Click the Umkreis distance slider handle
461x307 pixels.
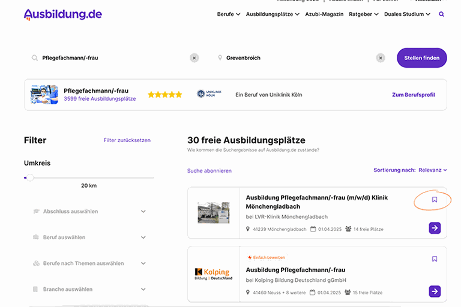coord(29,177)
